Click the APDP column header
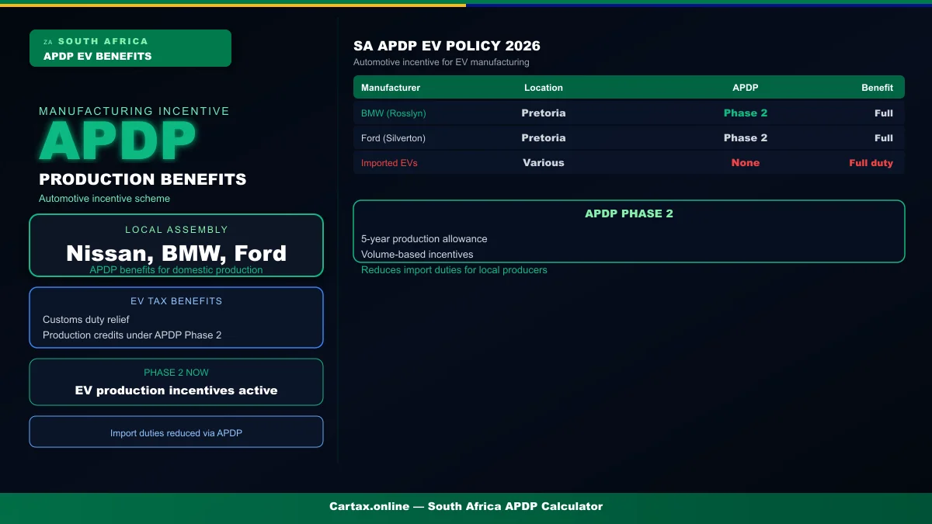 (746, 88)
